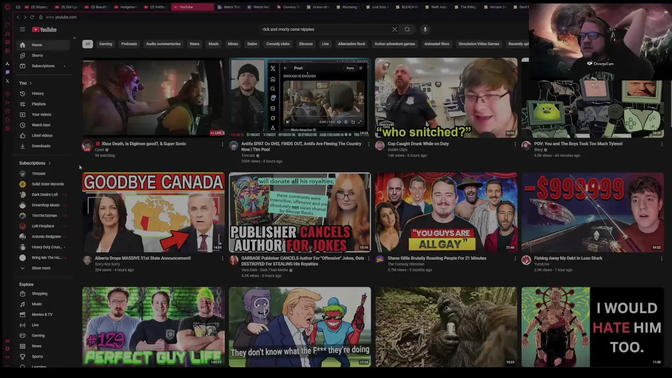Open Music under Explore
The height and width of the screenshot is (378, 672).
tap(43, 304)
